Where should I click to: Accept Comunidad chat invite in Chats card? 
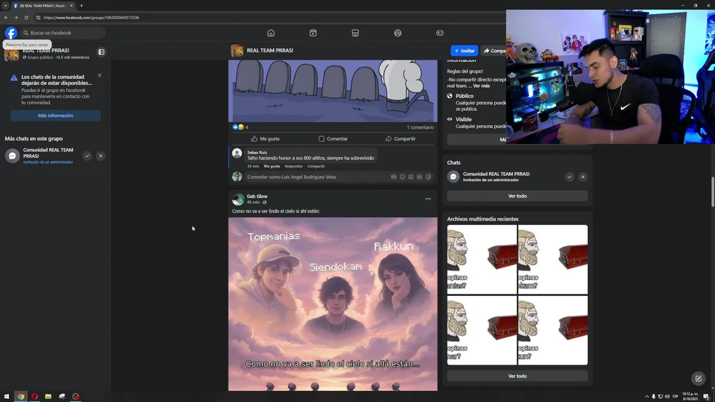(569, 177)
